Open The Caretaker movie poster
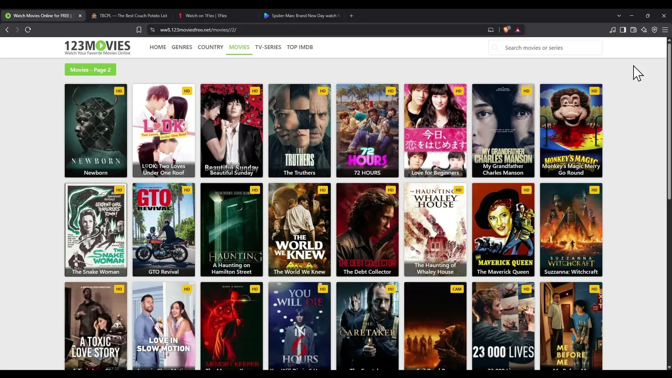The height and width of the screenshot is (378, 672). (x=367, y=327)
